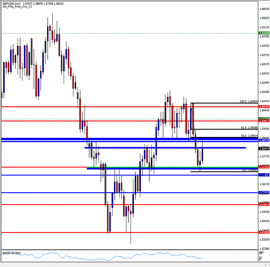Select the black Fibonacci 61.8 level line
The width and height of the screenshot is (270, 267).
click(x=226, y=129)
